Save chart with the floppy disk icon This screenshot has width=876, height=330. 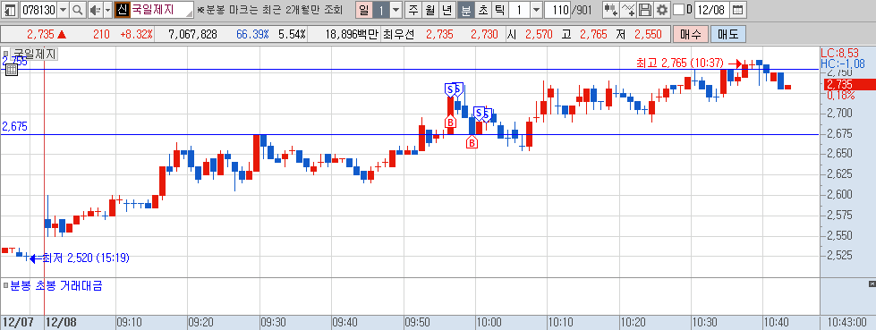click(645, 10)
